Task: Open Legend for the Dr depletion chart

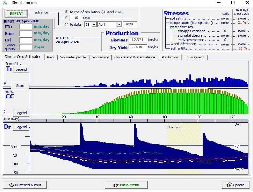Action: 21,127
